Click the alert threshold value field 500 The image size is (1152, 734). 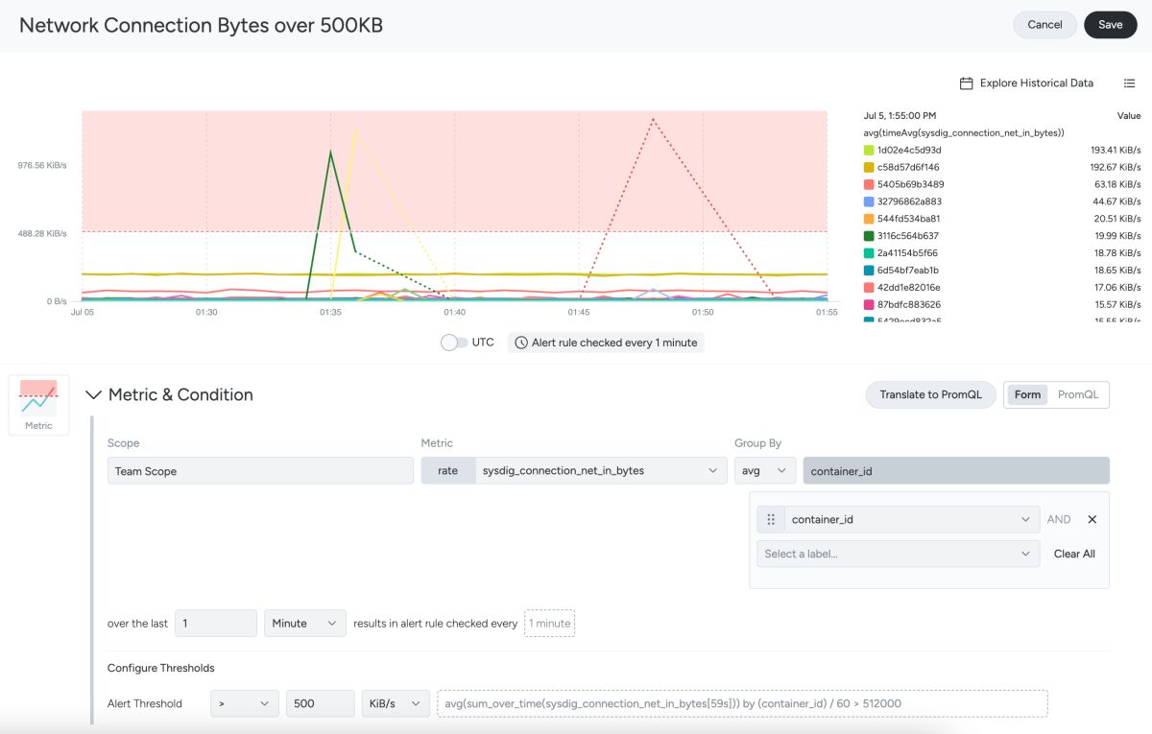321,703
